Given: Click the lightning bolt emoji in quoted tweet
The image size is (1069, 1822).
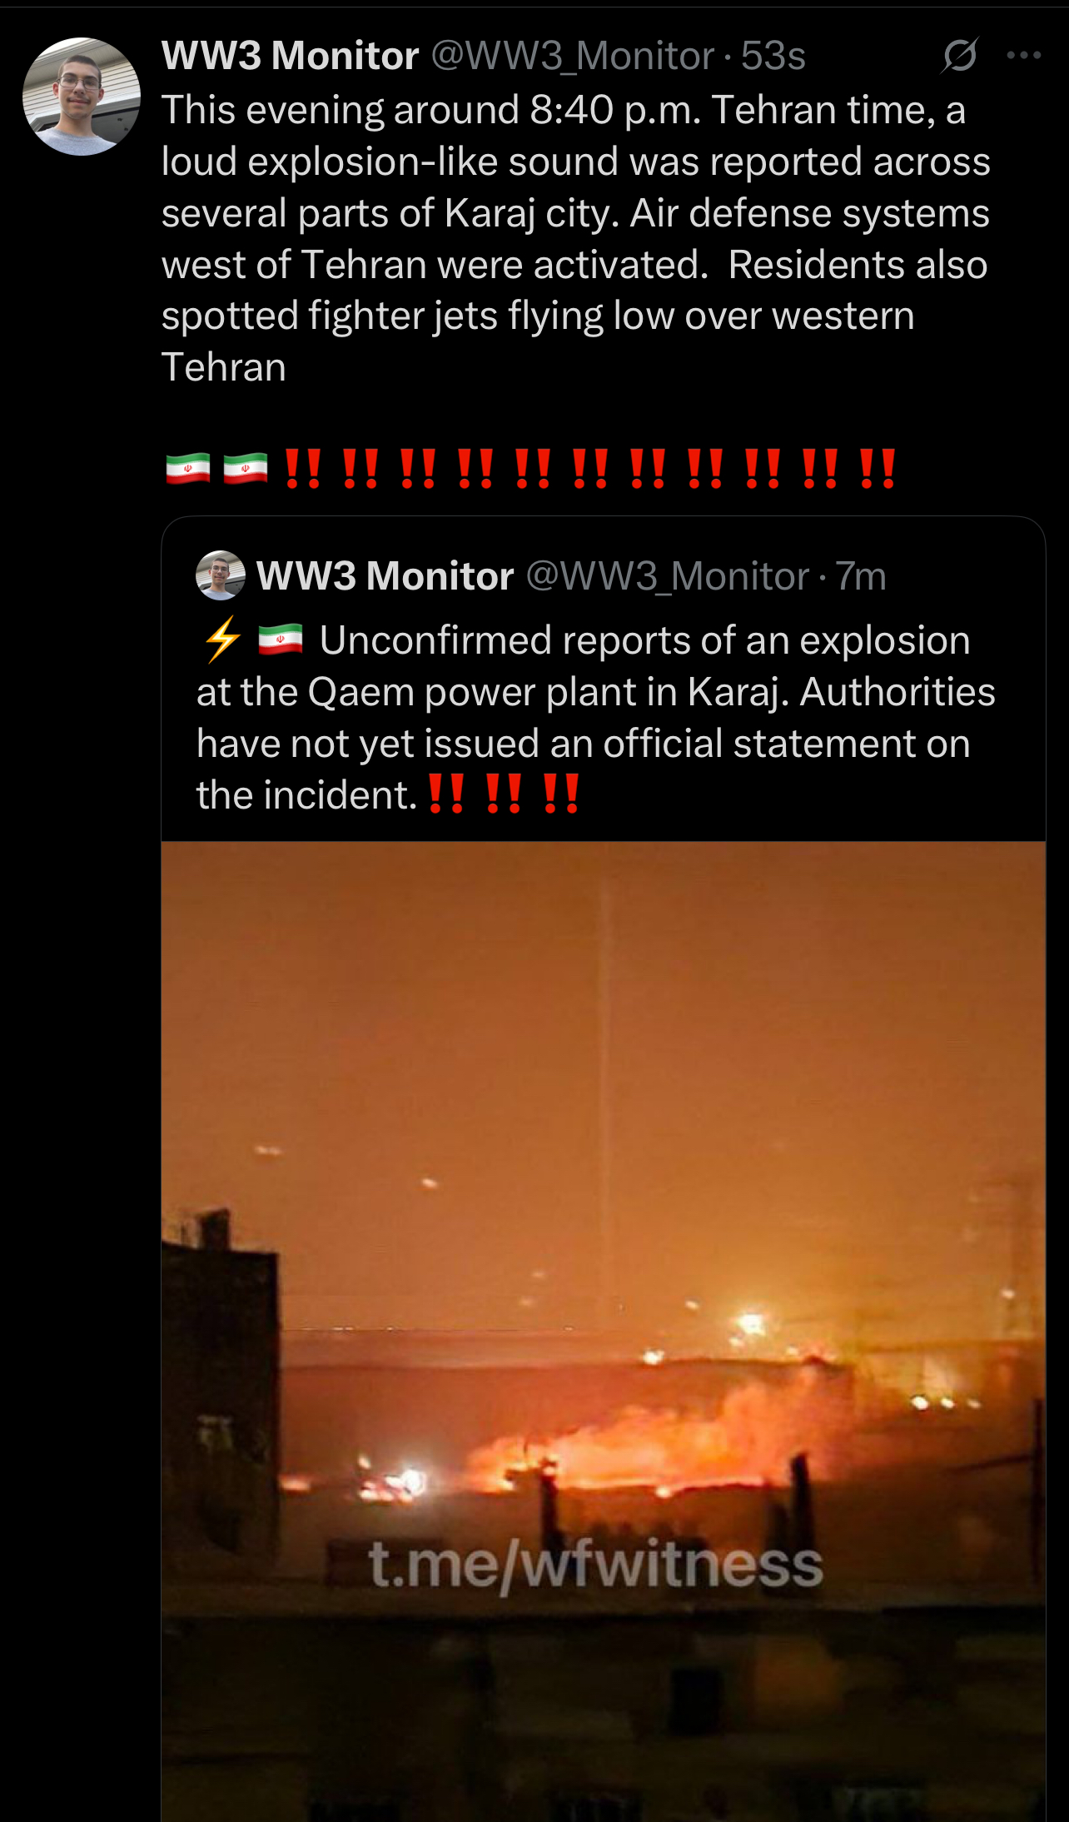Looking at the screenshot, I should tap(222, 640).
